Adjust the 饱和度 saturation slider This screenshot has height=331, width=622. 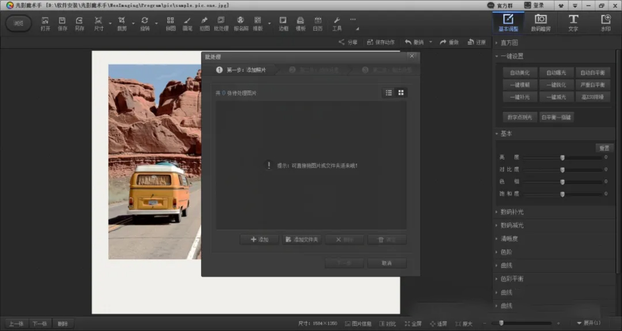(x=562, y=194)
